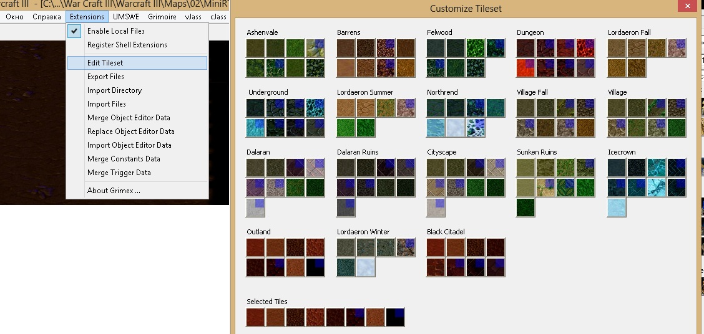Select the cracked light cyan ice tile in Icecrown's second row
Viewport: 704px width, 334px height.
(x=656, y=188)
